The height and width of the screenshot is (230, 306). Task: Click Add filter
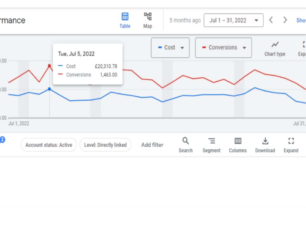(152, 145)
